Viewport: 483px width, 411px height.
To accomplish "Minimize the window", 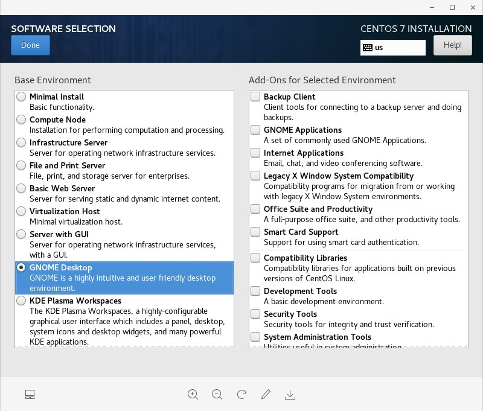I will pos(432,7).
